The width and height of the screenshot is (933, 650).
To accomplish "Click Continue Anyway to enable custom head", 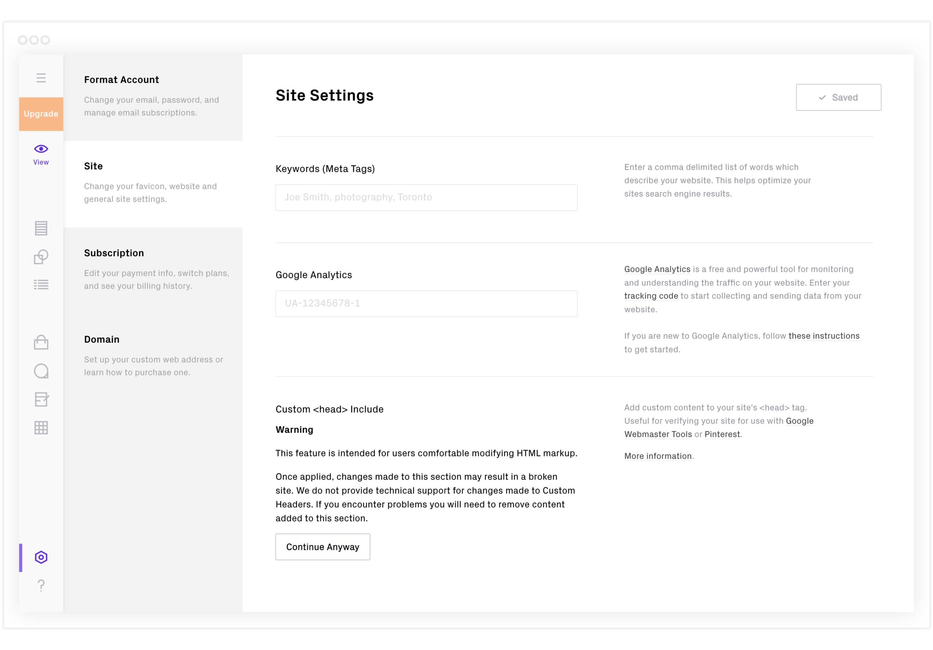I will (323, 546).
